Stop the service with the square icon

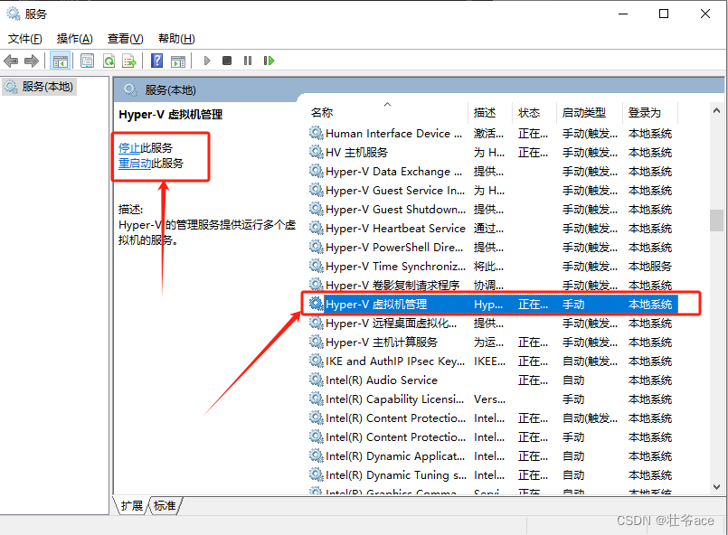pyautogui.click(x=227, y=61)
